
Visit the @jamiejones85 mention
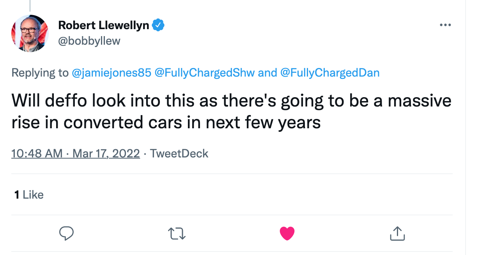(112, 73)
